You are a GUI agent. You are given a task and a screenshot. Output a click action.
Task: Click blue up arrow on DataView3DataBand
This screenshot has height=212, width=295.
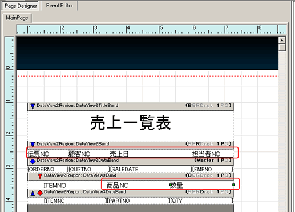click(x=33, y=193)
